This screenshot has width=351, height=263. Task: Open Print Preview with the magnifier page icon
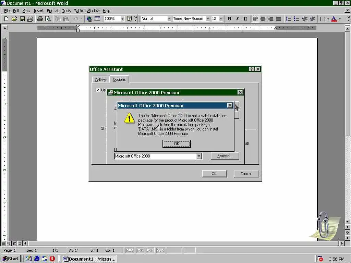tap(48, 19)
